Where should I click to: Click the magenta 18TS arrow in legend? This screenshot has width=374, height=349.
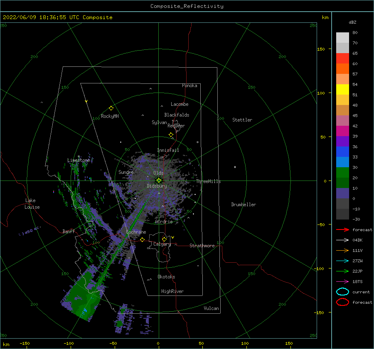pyautogui.click(x=342, y=282)
